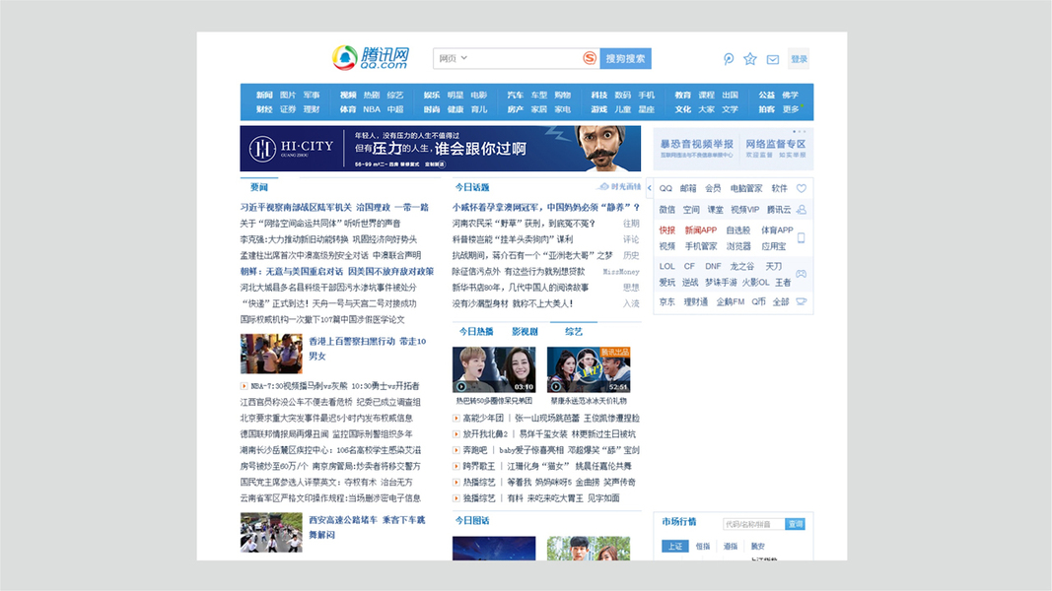The width and height of the screenshot is (1052, 591).
Task: Click the Tencent QQ.com logo
Action: click(371, 58)
